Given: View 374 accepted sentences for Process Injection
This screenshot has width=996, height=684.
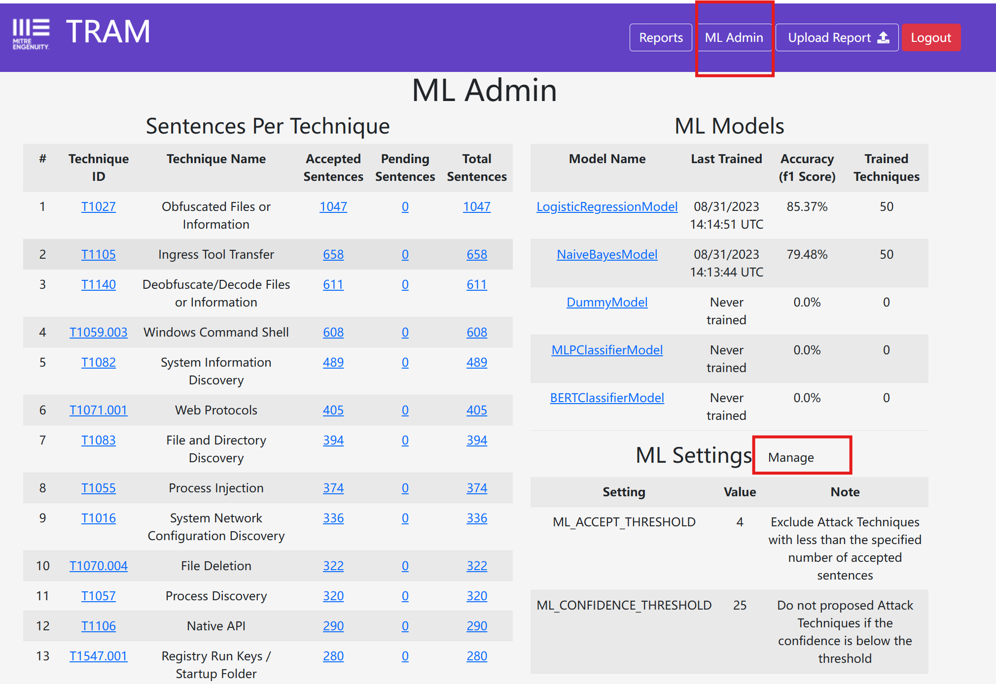Looking at the screenshot, I should (333, 488).
